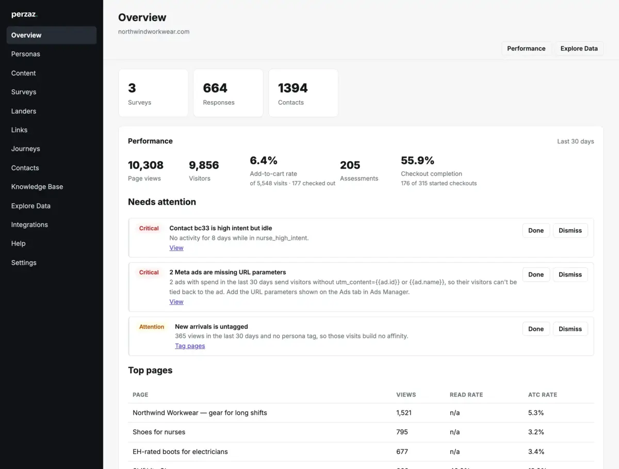Click the Top pages heading

150,370
